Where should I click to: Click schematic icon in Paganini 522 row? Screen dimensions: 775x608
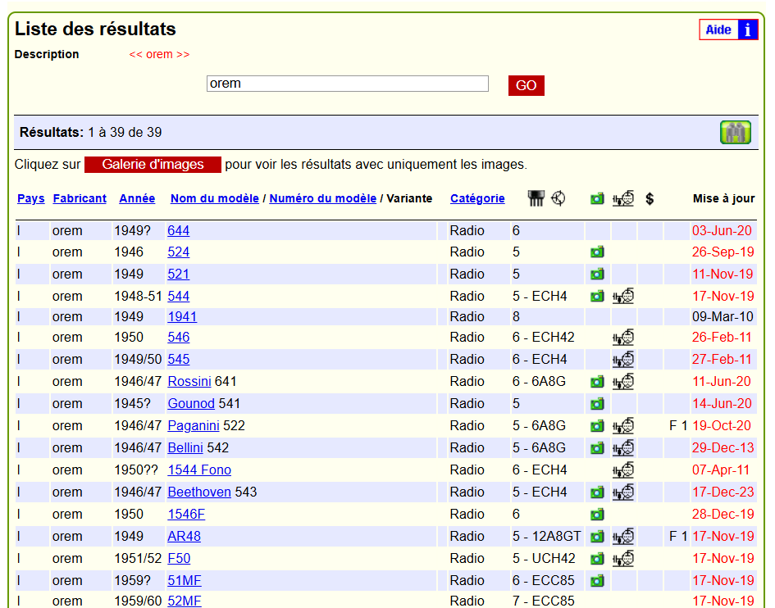click(x=623, y=426)
